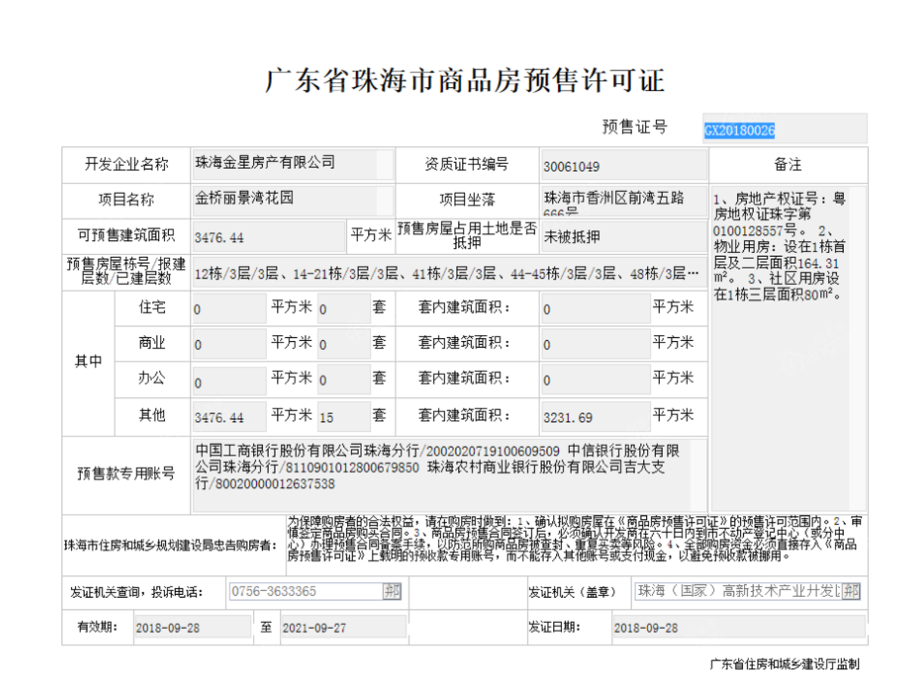Click the 资质证书编号 label
The width and height of the screenshot is (909, 682).
(467, 164)
